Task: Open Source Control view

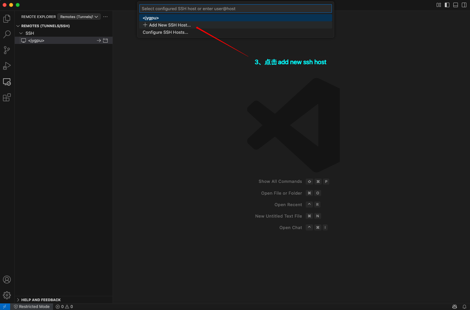Action: tap(7, 50)
